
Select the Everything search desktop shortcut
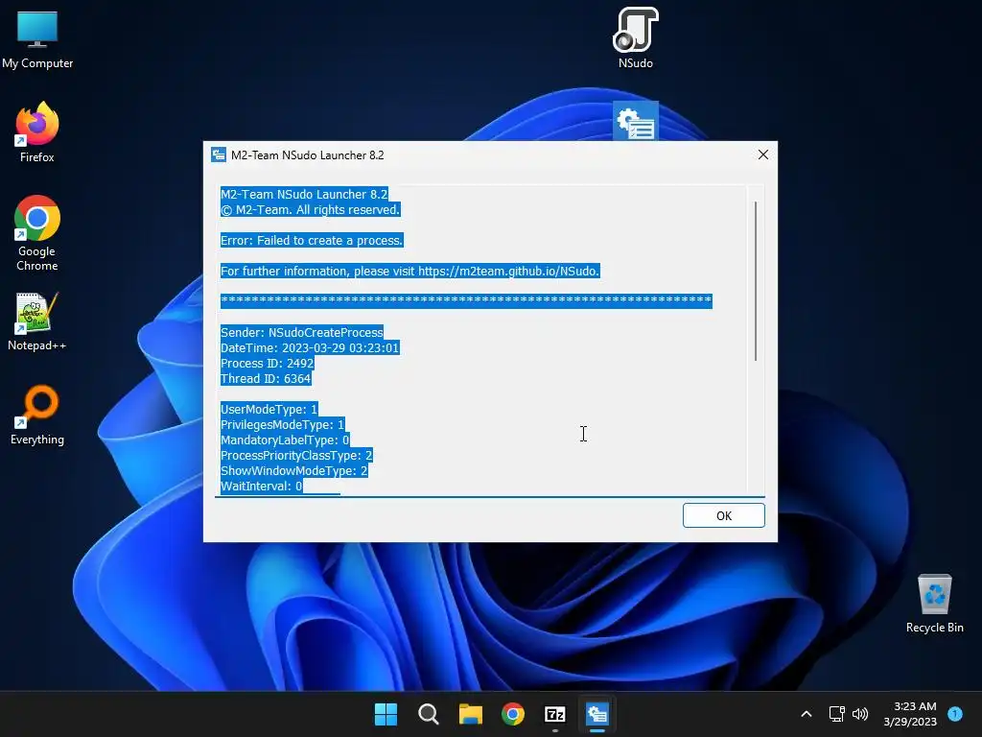(37, 415)
